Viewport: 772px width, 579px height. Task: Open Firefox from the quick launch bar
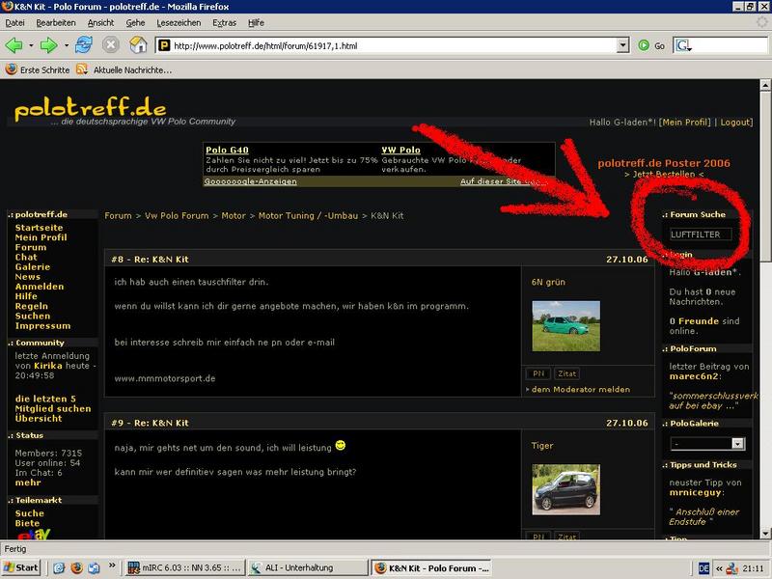point(76,567)
